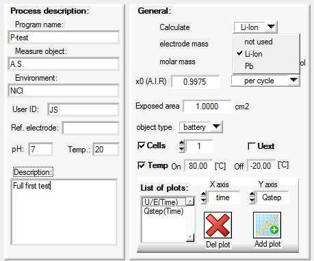The height and width of the screenshot is (261, 314).
Task: Click plots list scrollbar down arrow
Action: click(x=190, y=238)
